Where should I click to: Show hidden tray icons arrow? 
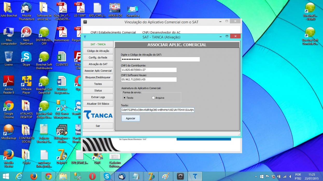tap(256, 177)
